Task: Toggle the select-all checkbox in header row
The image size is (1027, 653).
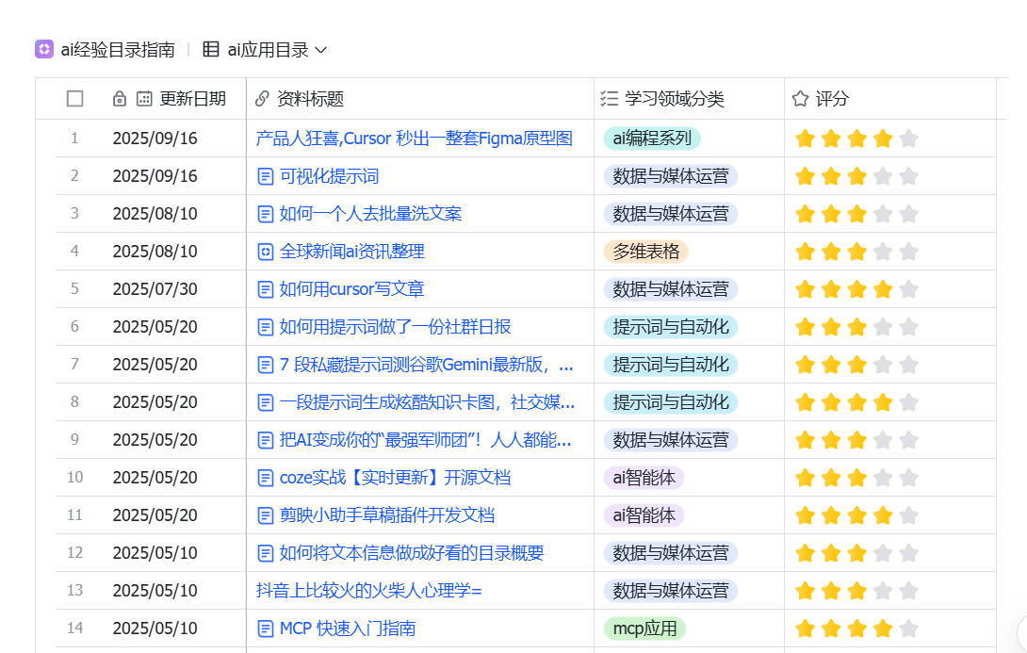Action: [x=74, y=98]
